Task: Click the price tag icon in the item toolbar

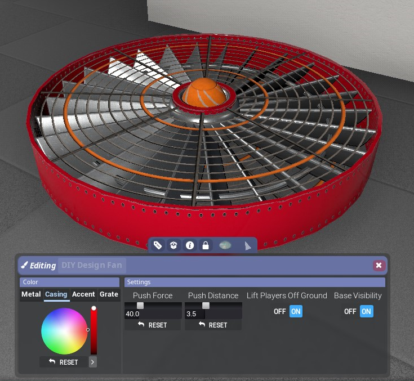Action: (158, 245)
